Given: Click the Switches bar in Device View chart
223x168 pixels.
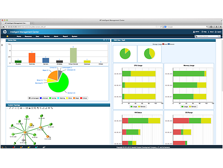Looking at the screenshot, I should (x=32, y=58).
